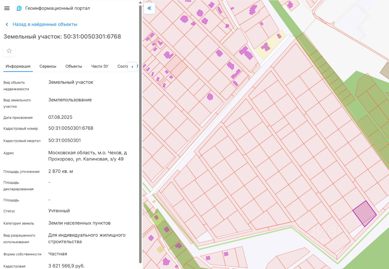The width and height of the screenshot is (389, 269).
Task: Click the back chevron arrow icon
Action: pyautogui.click(x=7, y=24)
